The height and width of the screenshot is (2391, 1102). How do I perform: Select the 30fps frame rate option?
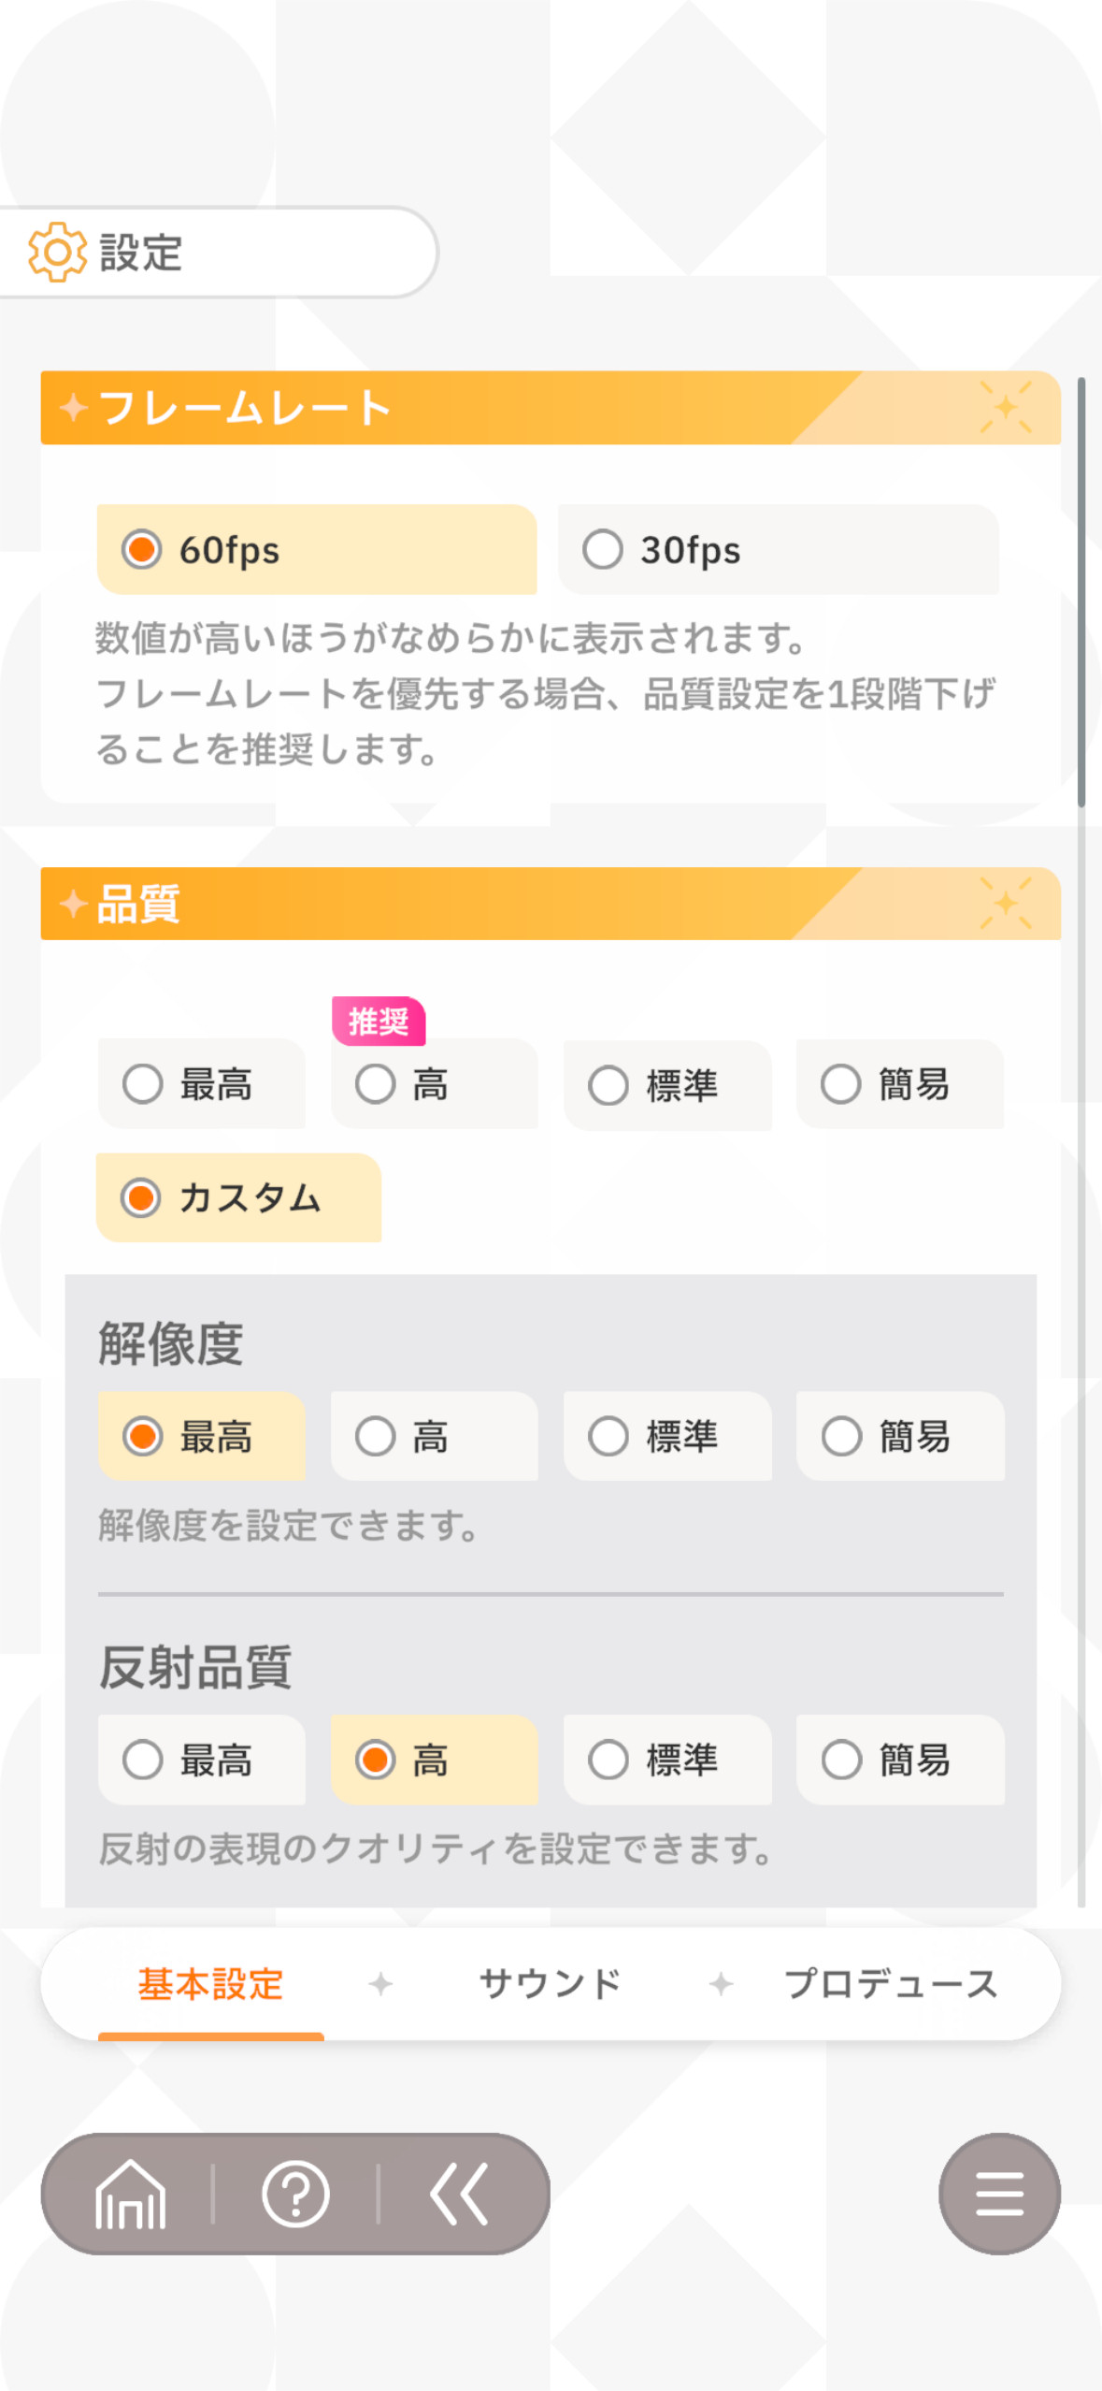pos(779,549)
